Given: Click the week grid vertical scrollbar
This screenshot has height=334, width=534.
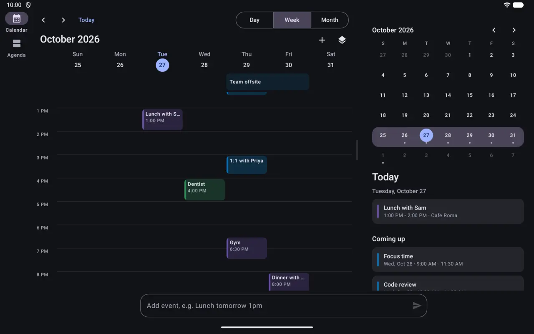Looking at the screenshot, I should click(x=357, y=150).
